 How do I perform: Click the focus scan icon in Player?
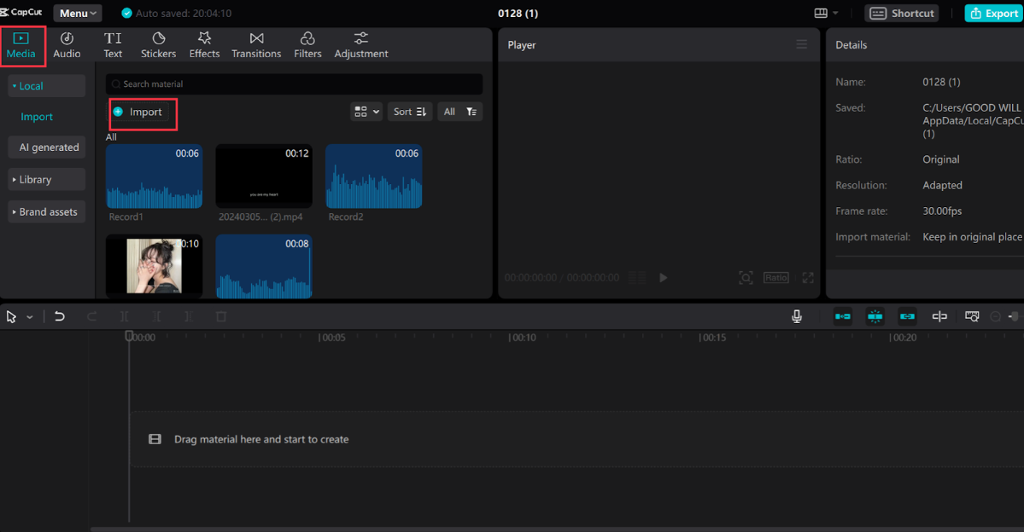click(746, 278)
